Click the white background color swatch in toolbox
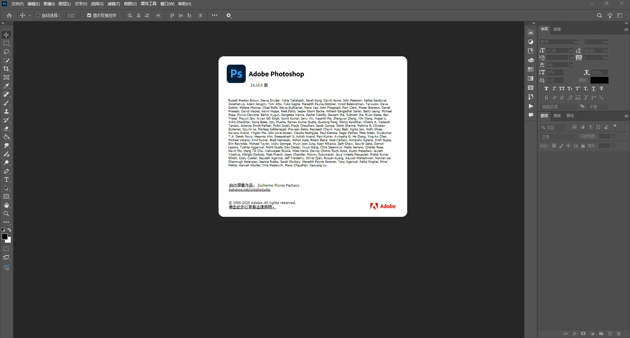The image size is (630, 338). [9, 241]
